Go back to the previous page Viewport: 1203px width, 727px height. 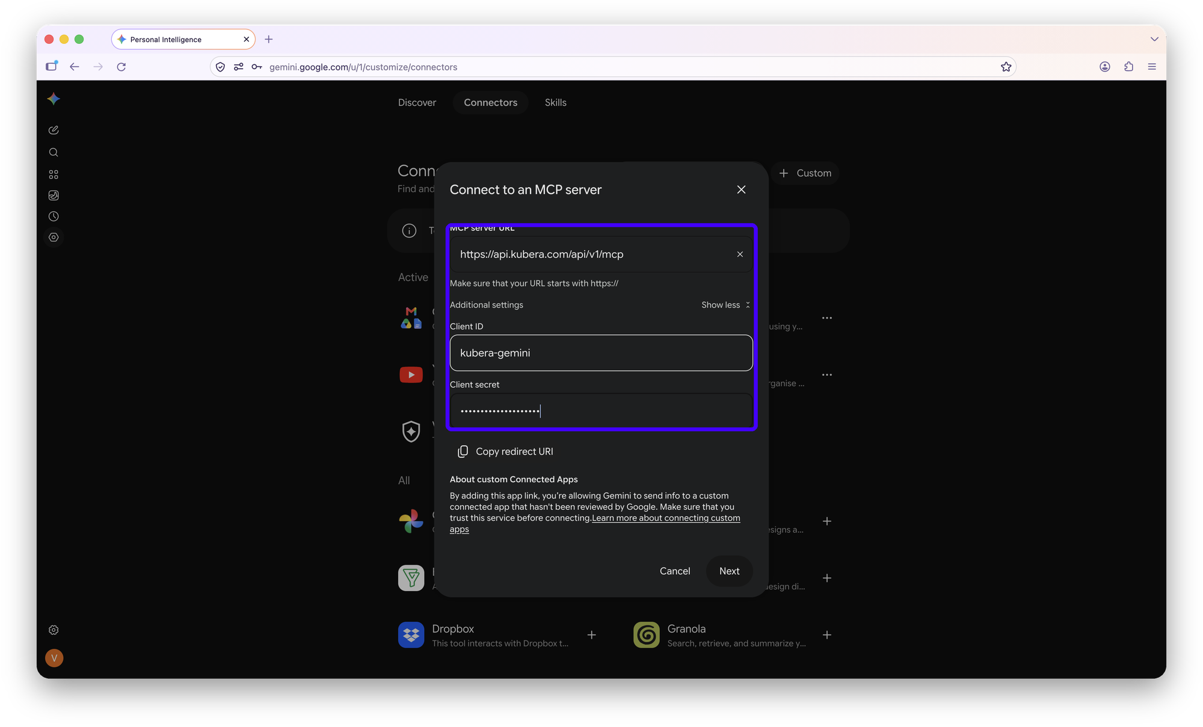[75, 67]
